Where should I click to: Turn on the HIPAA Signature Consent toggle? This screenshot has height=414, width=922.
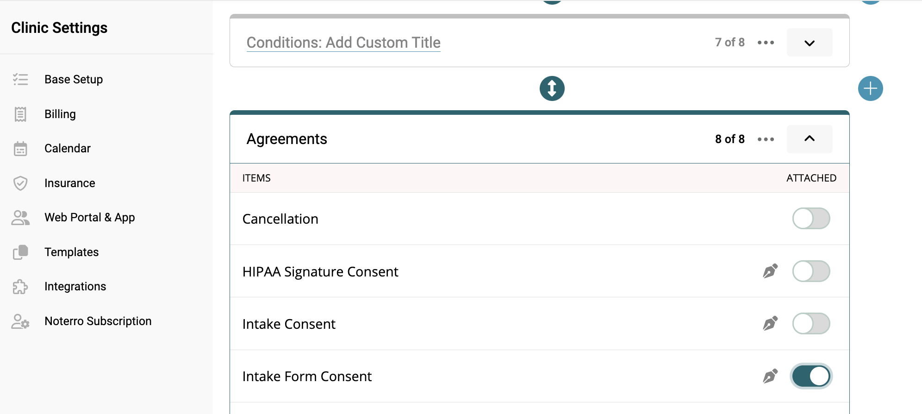click(x=811, y=271)
